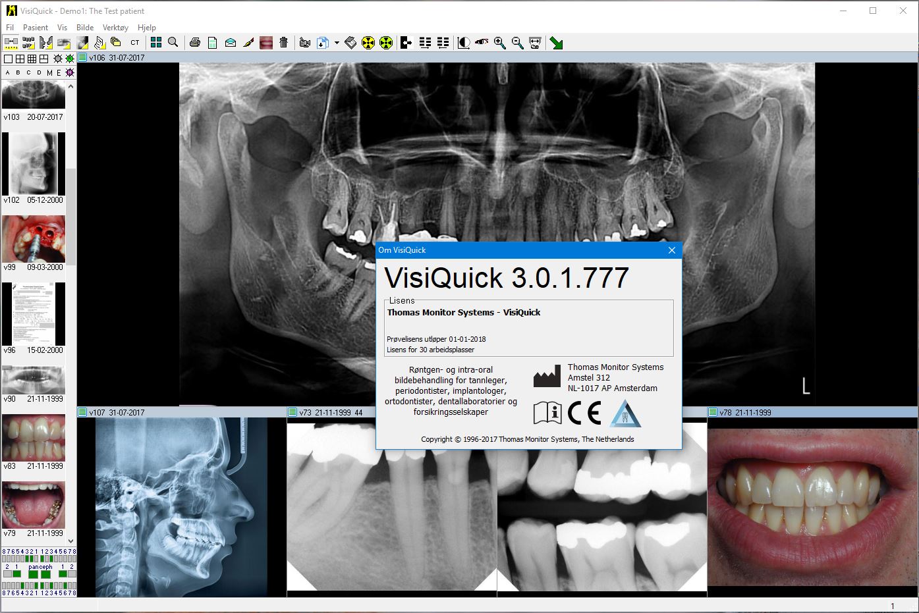919x613 pixels.
Task: Open the Pasient menu
Action: (x=36, y=28)
